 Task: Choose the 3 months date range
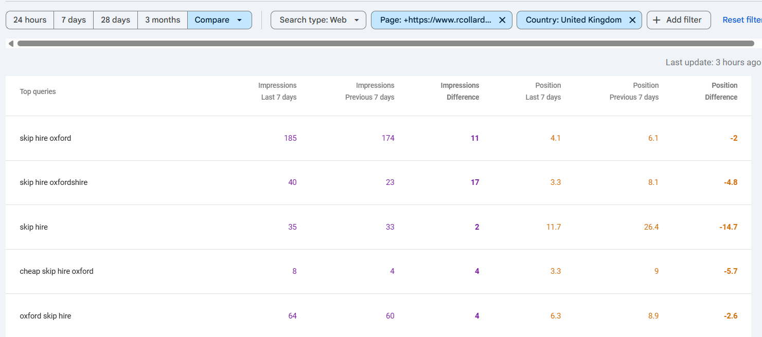(163, 20)
